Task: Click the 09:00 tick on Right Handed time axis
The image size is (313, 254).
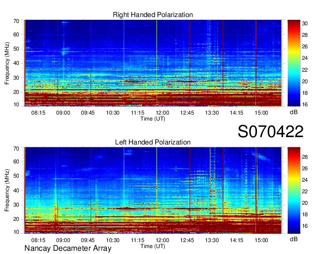Action: [63, 113]
